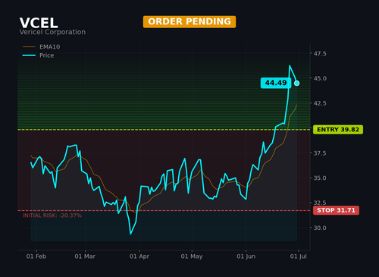379x277 pixels.
Task: Click the orange EMA10 legend line
Action: point(29,47)
